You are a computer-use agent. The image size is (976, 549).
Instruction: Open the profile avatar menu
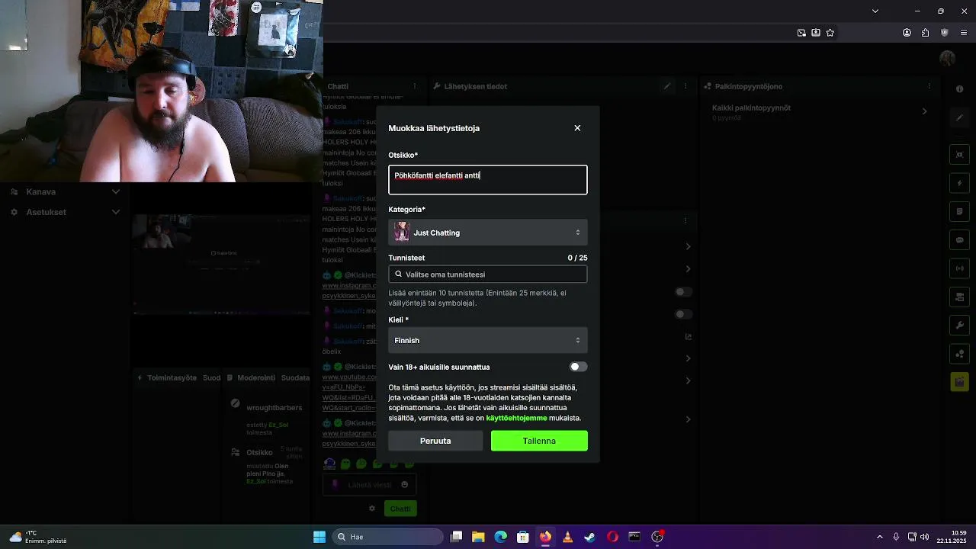[948, 59]
